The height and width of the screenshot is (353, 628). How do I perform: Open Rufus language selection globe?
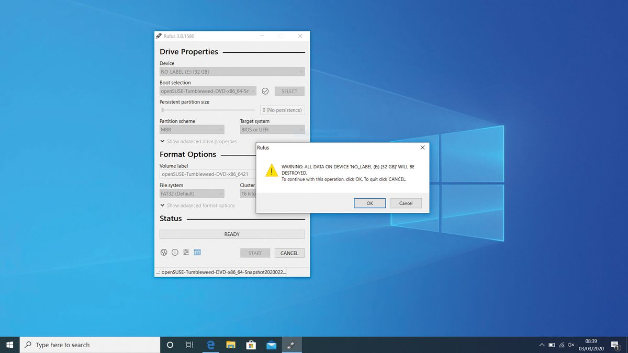164,252
